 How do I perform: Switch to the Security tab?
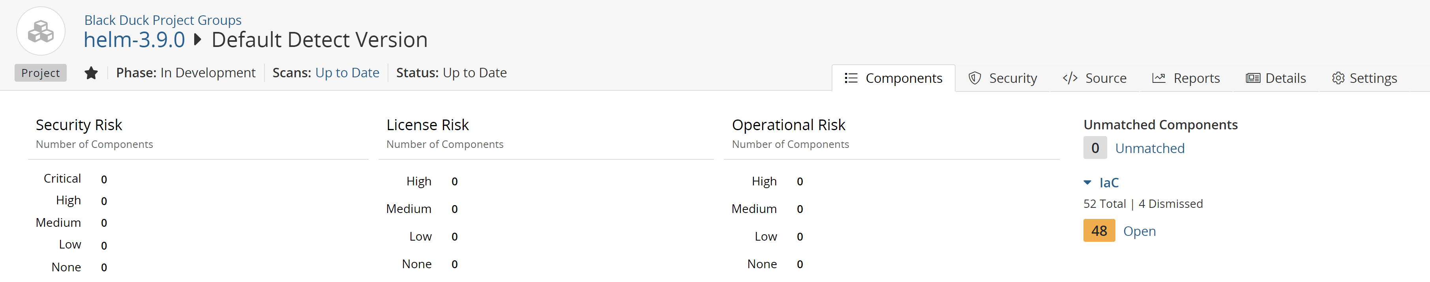coord(1003,78)
